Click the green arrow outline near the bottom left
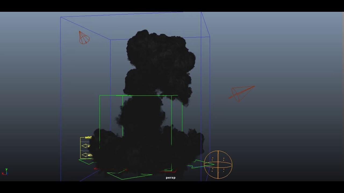The image size is (344, 193). tap(85, 161)
